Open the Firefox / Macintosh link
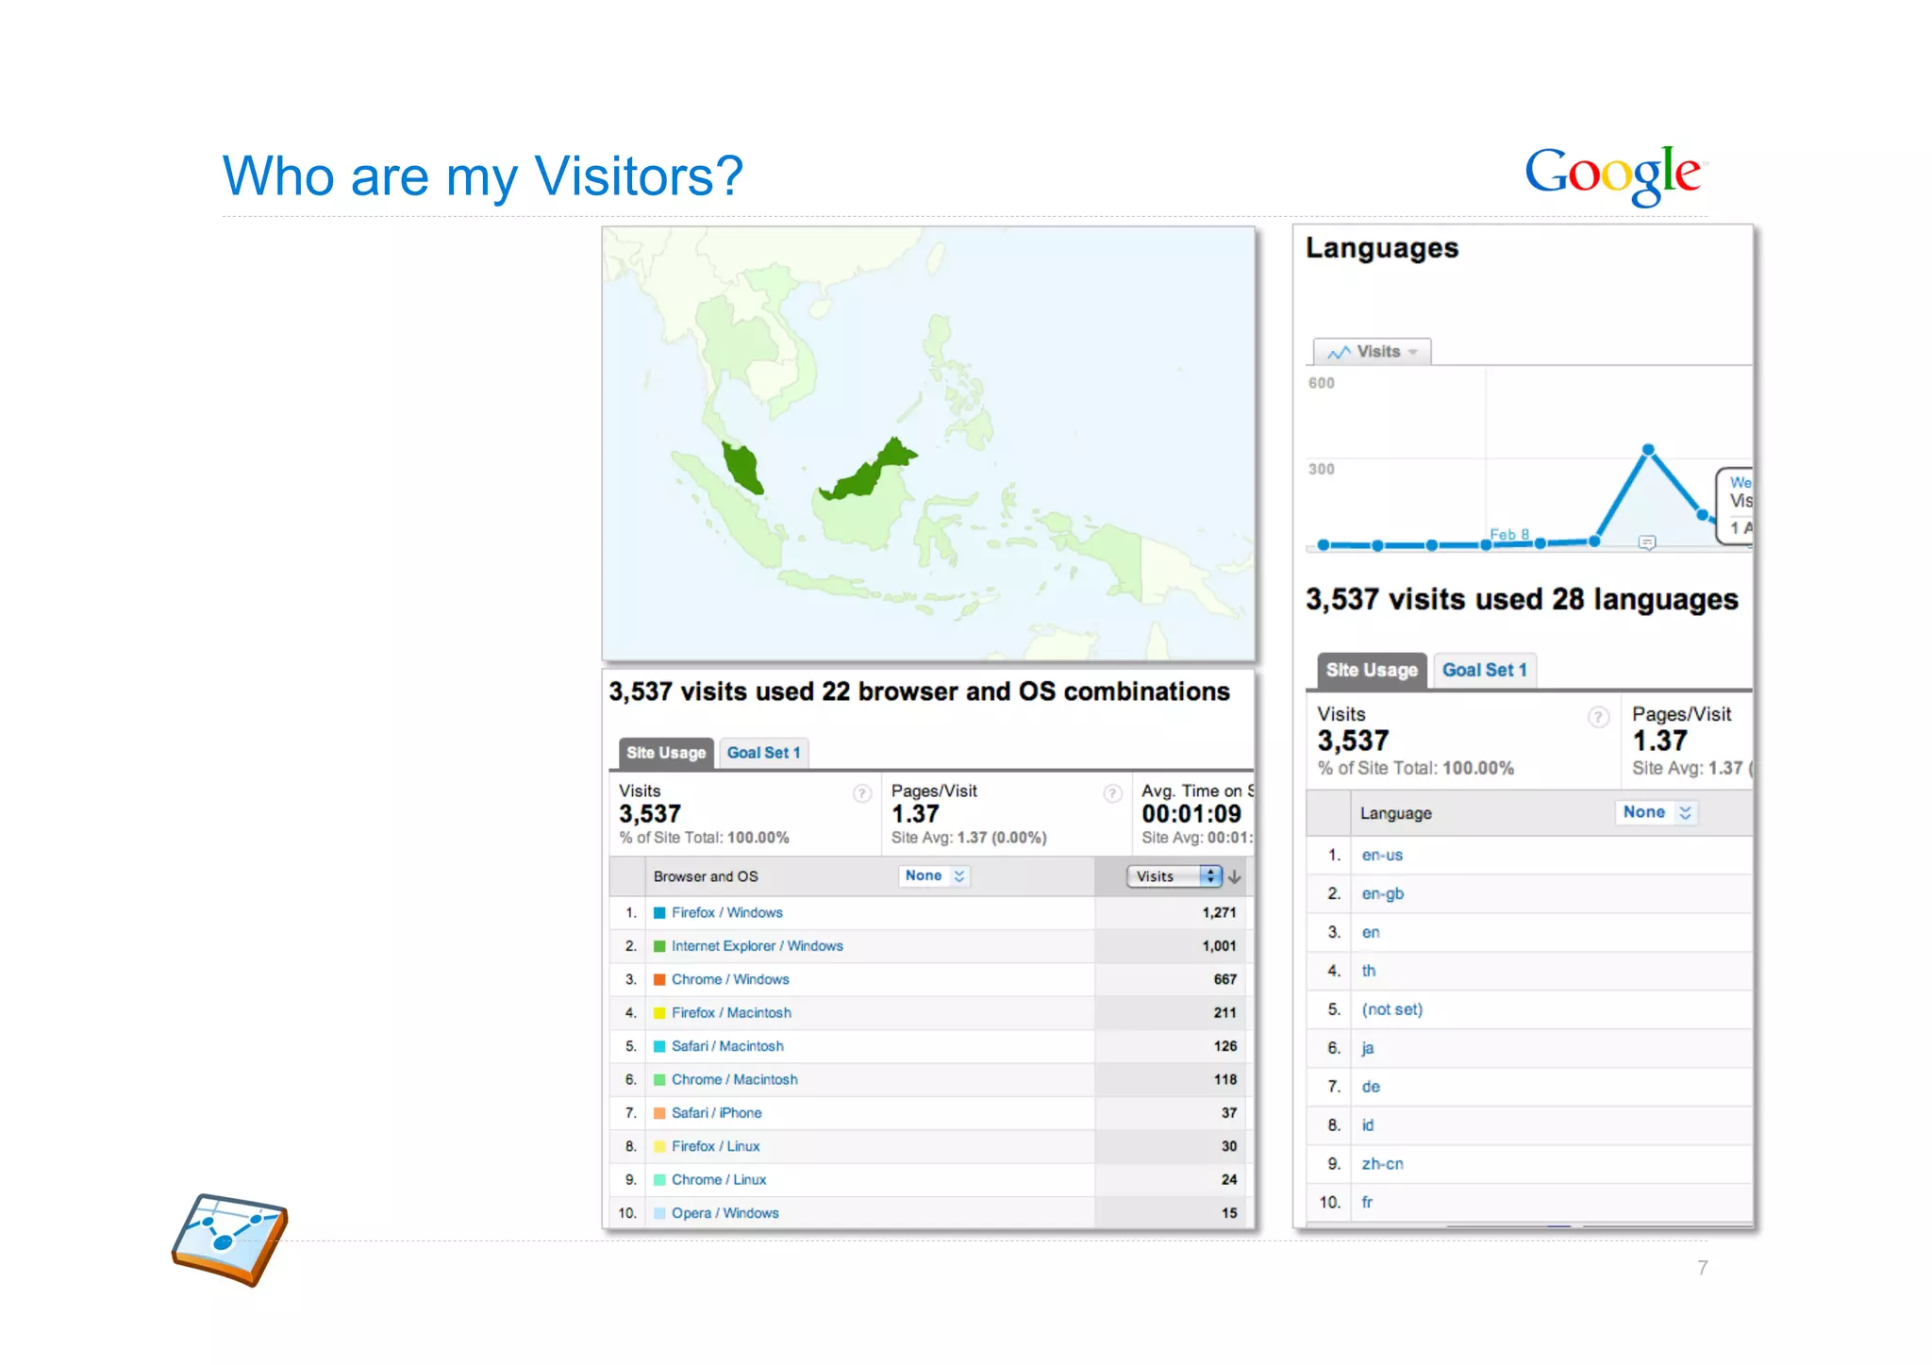 point(731,1012)
